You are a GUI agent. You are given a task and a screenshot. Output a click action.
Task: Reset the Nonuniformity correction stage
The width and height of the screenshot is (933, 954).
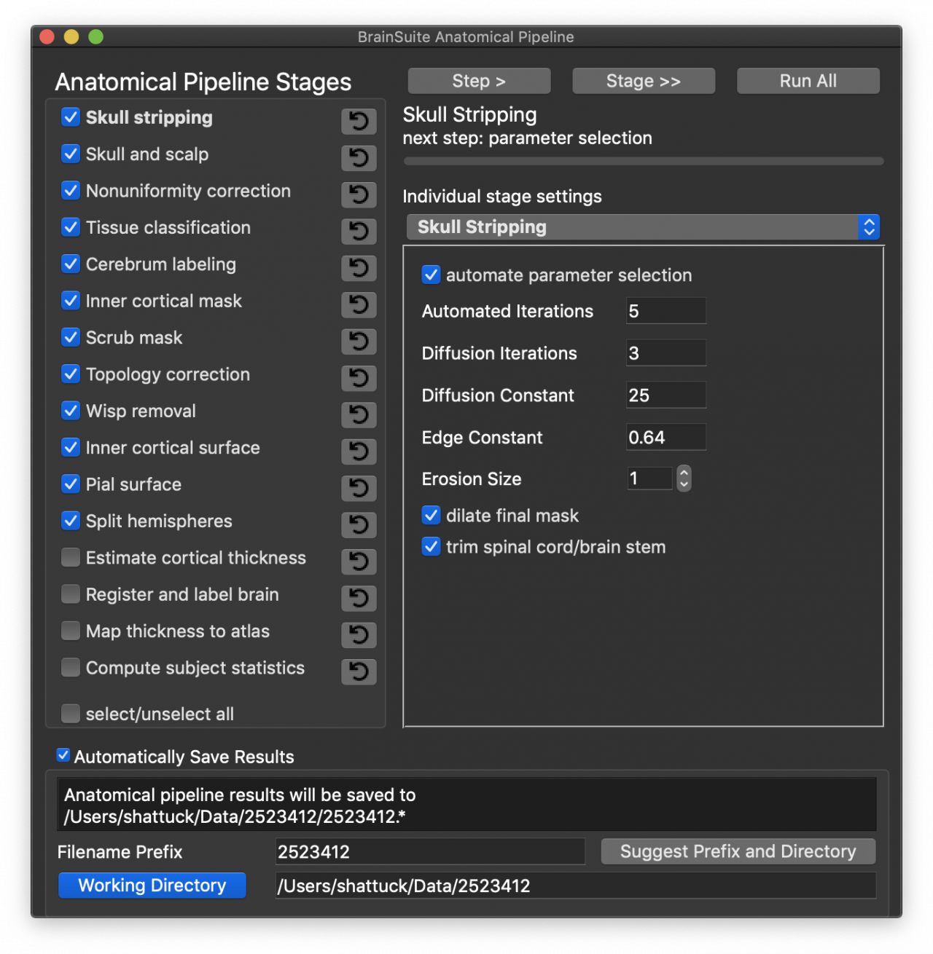[x=358, y=194]
